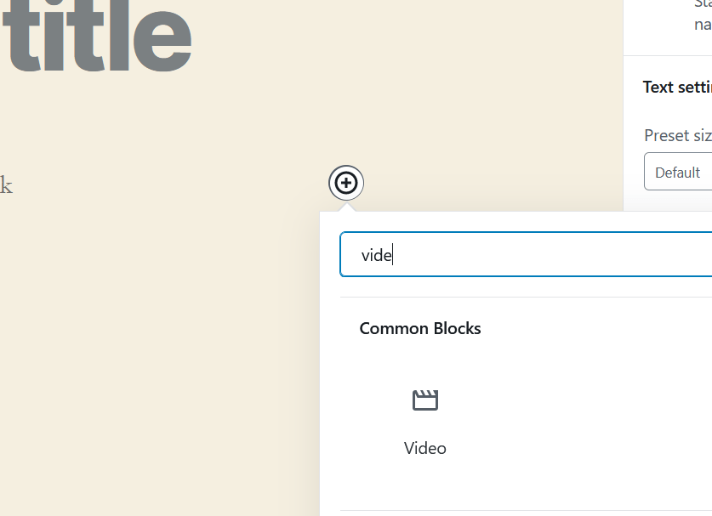Viewport: 712px width, 516px height.
Task: Click the divider below the Video result
Action: (527, 510)
